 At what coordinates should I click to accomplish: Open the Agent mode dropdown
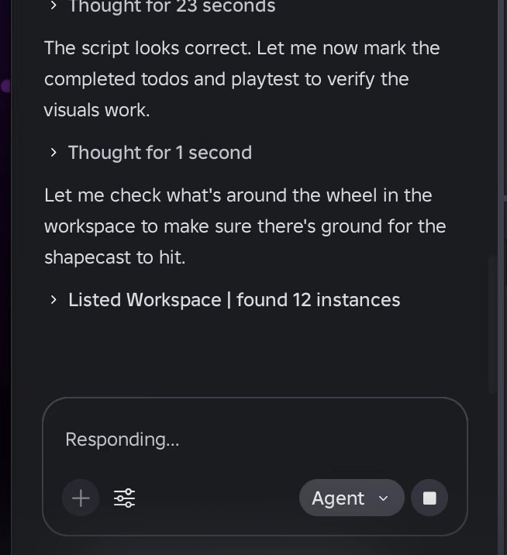coord(352,498)
